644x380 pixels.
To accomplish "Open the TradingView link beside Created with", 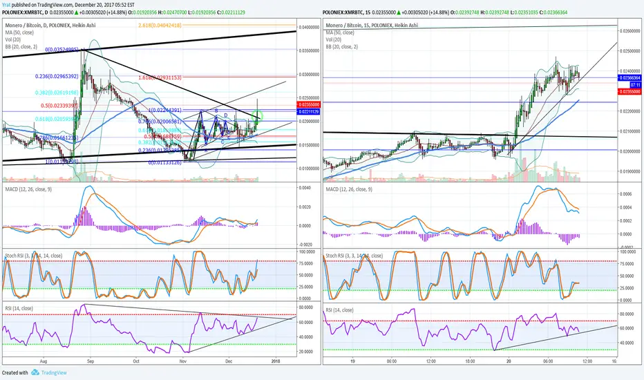I will (x=54, y=372).
